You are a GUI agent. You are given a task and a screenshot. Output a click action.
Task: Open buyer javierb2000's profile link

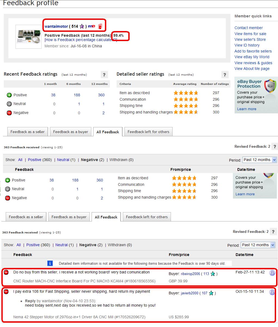pos(190,293)
